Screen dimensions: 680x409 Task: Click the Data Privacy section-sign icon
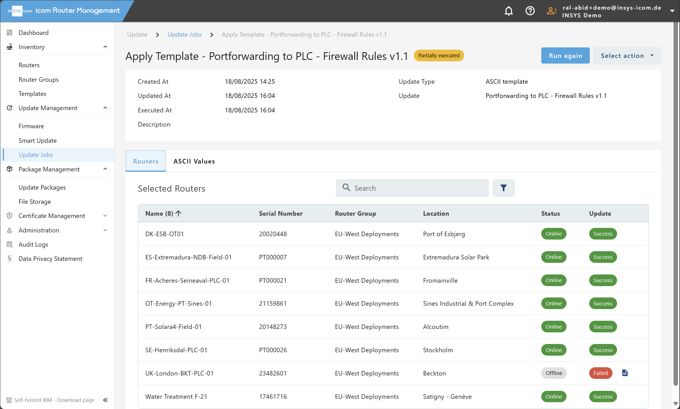point(10,259)
